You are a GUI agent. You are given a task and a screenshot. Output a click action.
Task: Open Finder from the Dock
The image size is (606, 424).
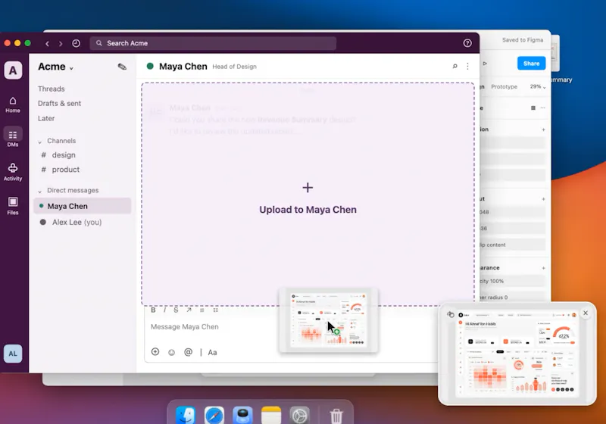[x=186, y=416]
